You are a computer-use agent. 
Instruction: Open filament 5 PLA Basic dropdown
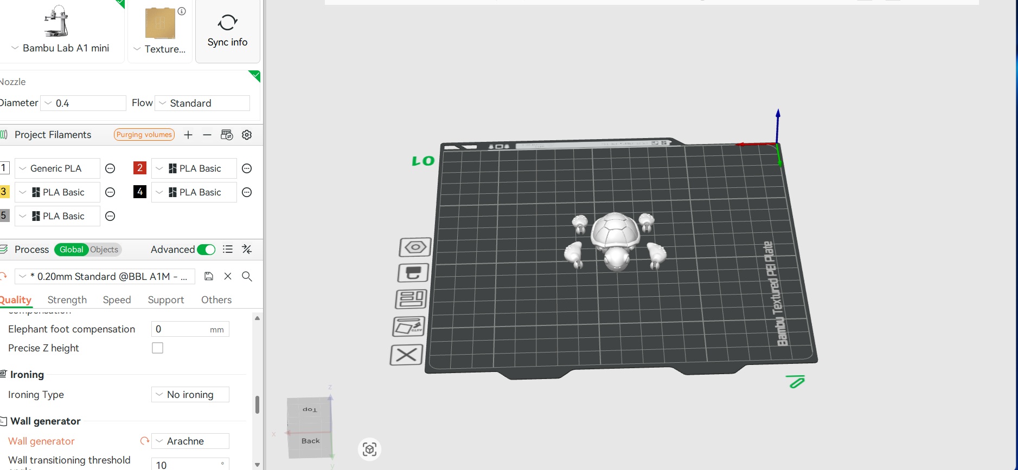coord(57,216)
